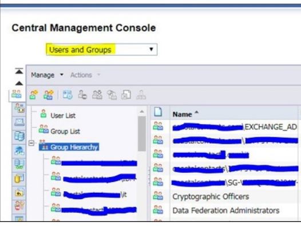
Task: Open the blue cloud network sidebar icon
Action: 19,150
